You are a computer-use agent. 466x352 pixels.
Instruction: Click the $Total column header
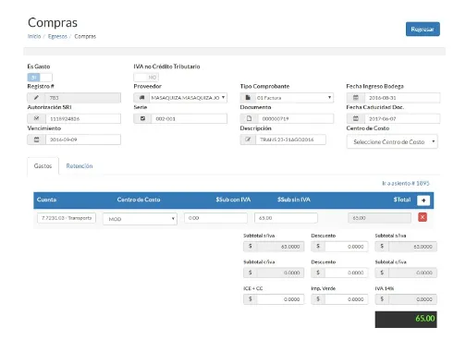402,200
